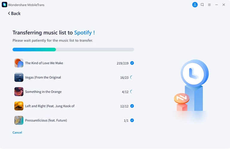Select Something in the Orange album cover
This screenshot has height=149, width=230.
[x=19, y=92]
